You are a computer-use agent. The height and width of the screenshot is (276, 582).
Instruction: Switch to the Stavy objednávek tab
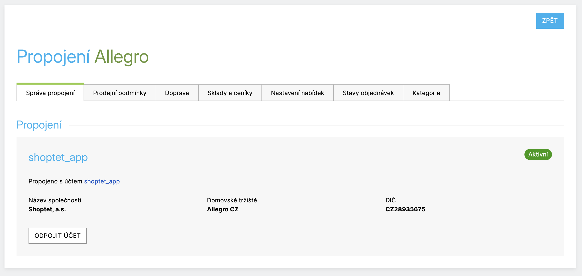pos(368,93)
